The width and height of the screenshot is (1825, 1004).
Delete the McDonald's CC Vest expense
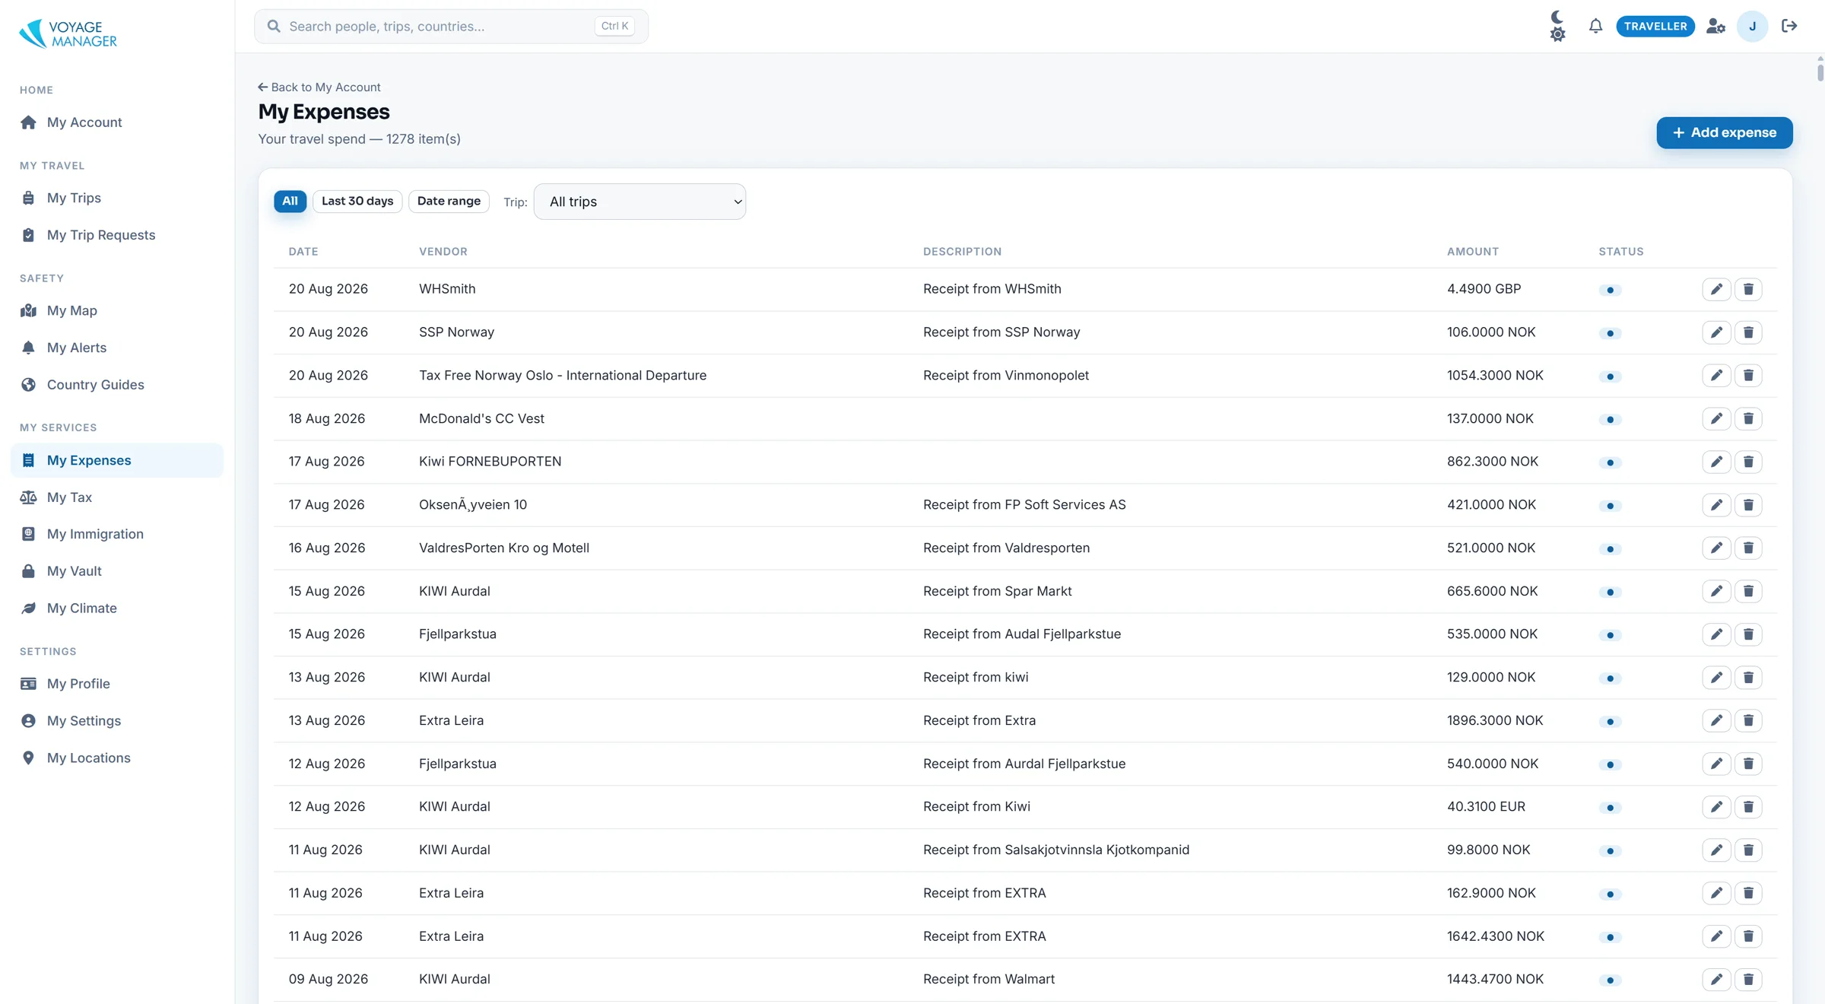point(1748,418)
